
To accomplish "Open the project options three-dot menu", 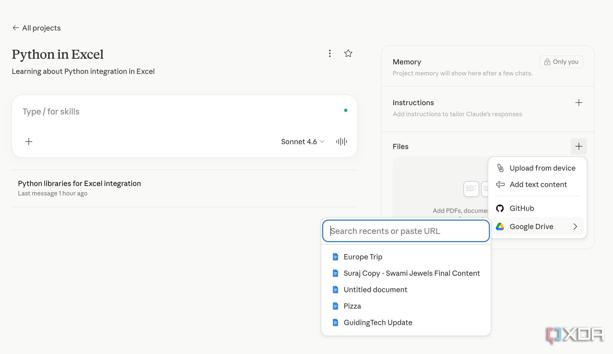I will tap(330, 53).
